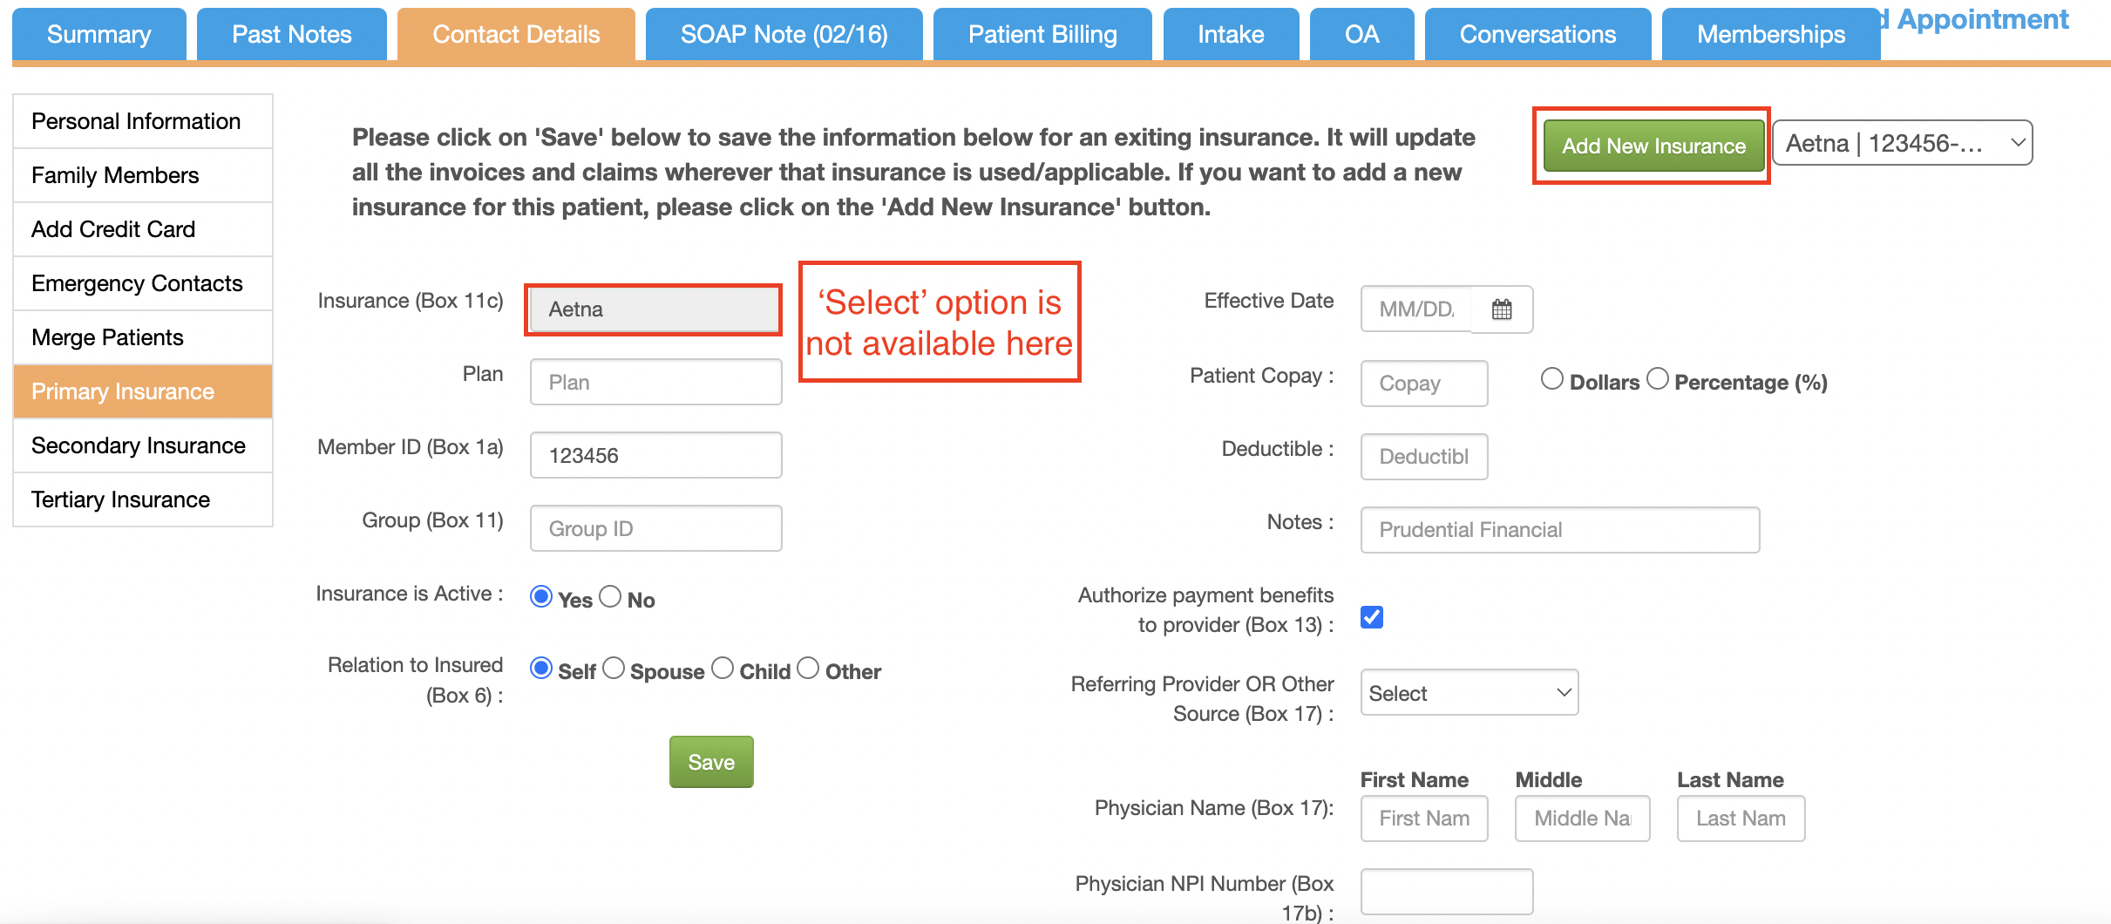Click into the Member ID field
The width and height of the screenshot is (2111, 924).
[655, 455]
